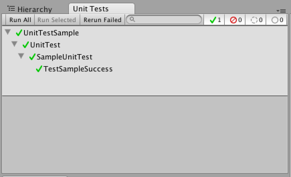
Task: Click the green checkmark beside UnitTestSample
Action: tap(19, 33)
